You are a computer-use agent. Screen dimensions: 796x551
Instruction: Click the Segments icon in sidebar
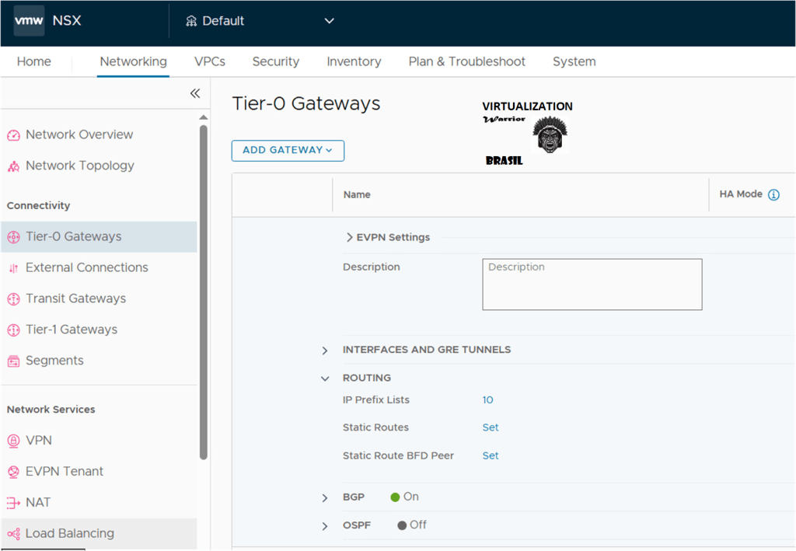coord(13,361)
